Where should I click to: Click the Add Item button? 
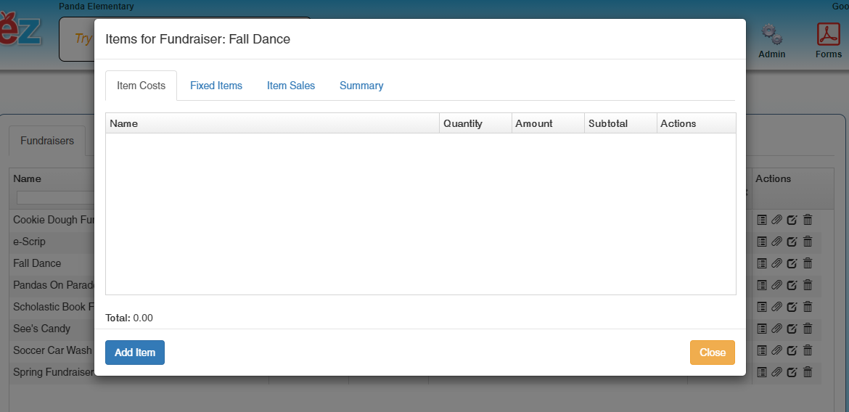(x=135, y=353)
